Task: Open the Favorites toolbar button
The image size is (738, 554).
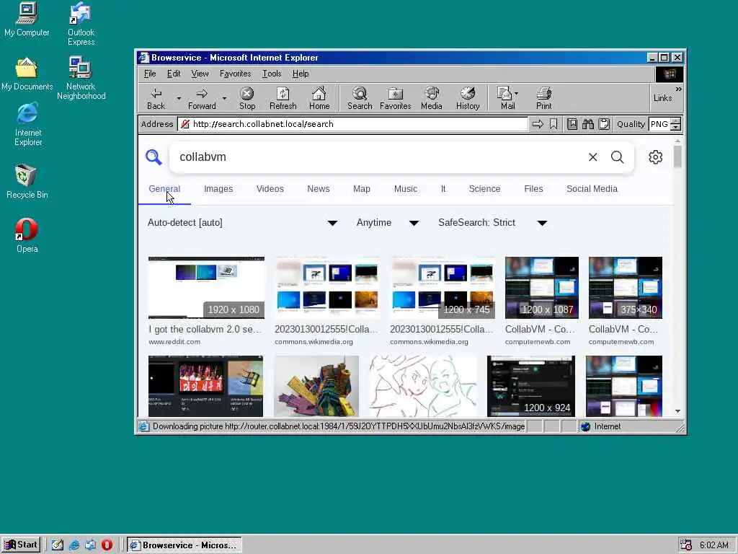Action: [396, 98]
